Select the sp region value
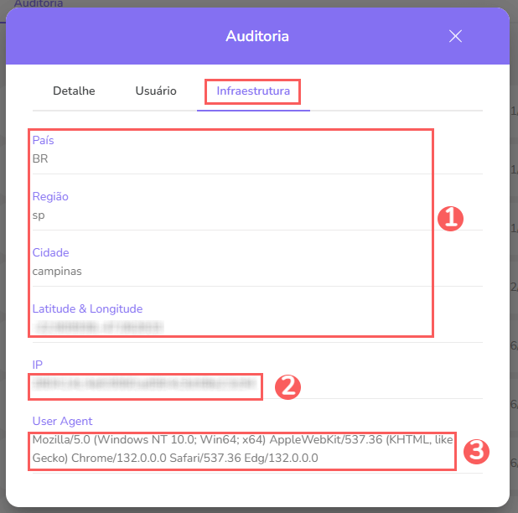The image size is (518, 513). click(39, 215)
